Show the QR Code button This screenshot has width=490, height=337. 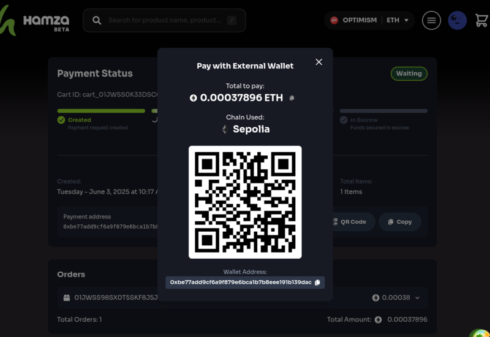point(352,222)
